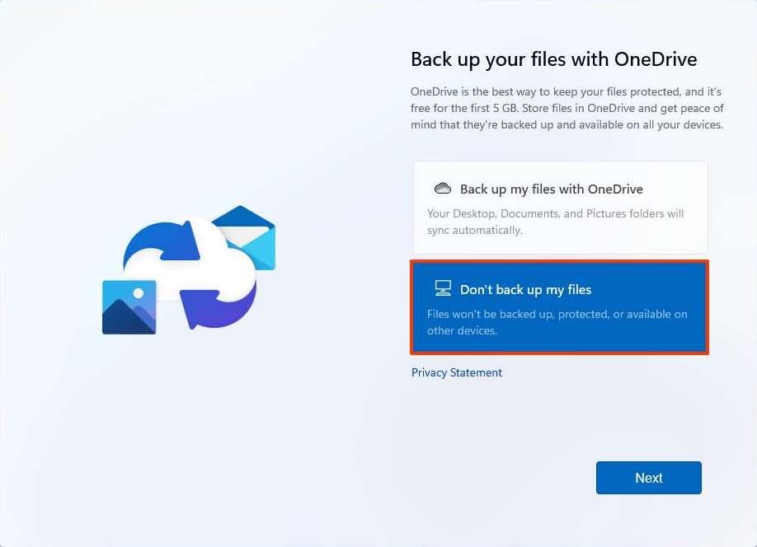
Task: Click the "Your Desktop, Documents, and Pictures" subtitle text
Action: tap(555, 213)
